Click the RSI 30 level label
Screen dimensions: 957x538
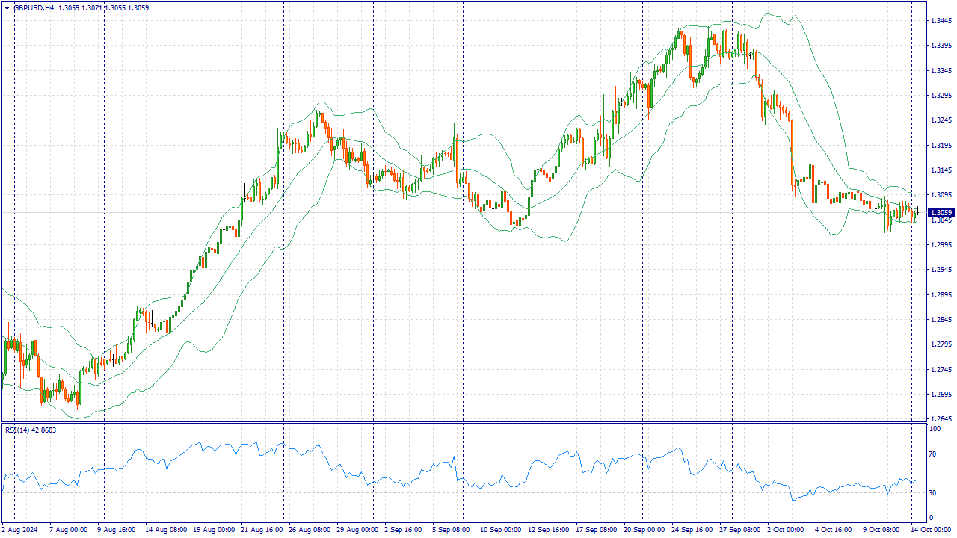coord(932,492)
